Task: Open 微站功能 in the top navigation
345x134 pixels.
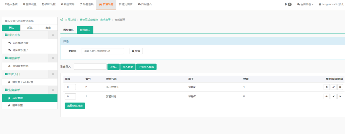Action: pyautogui.click(x=49, y=4)
